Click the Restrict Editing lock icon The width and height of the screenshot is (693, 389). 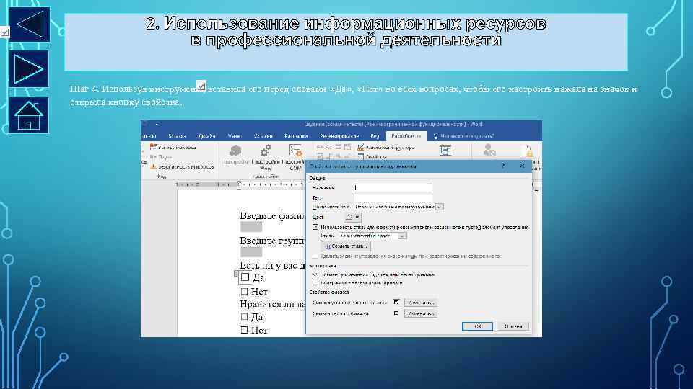pos(527,151)
